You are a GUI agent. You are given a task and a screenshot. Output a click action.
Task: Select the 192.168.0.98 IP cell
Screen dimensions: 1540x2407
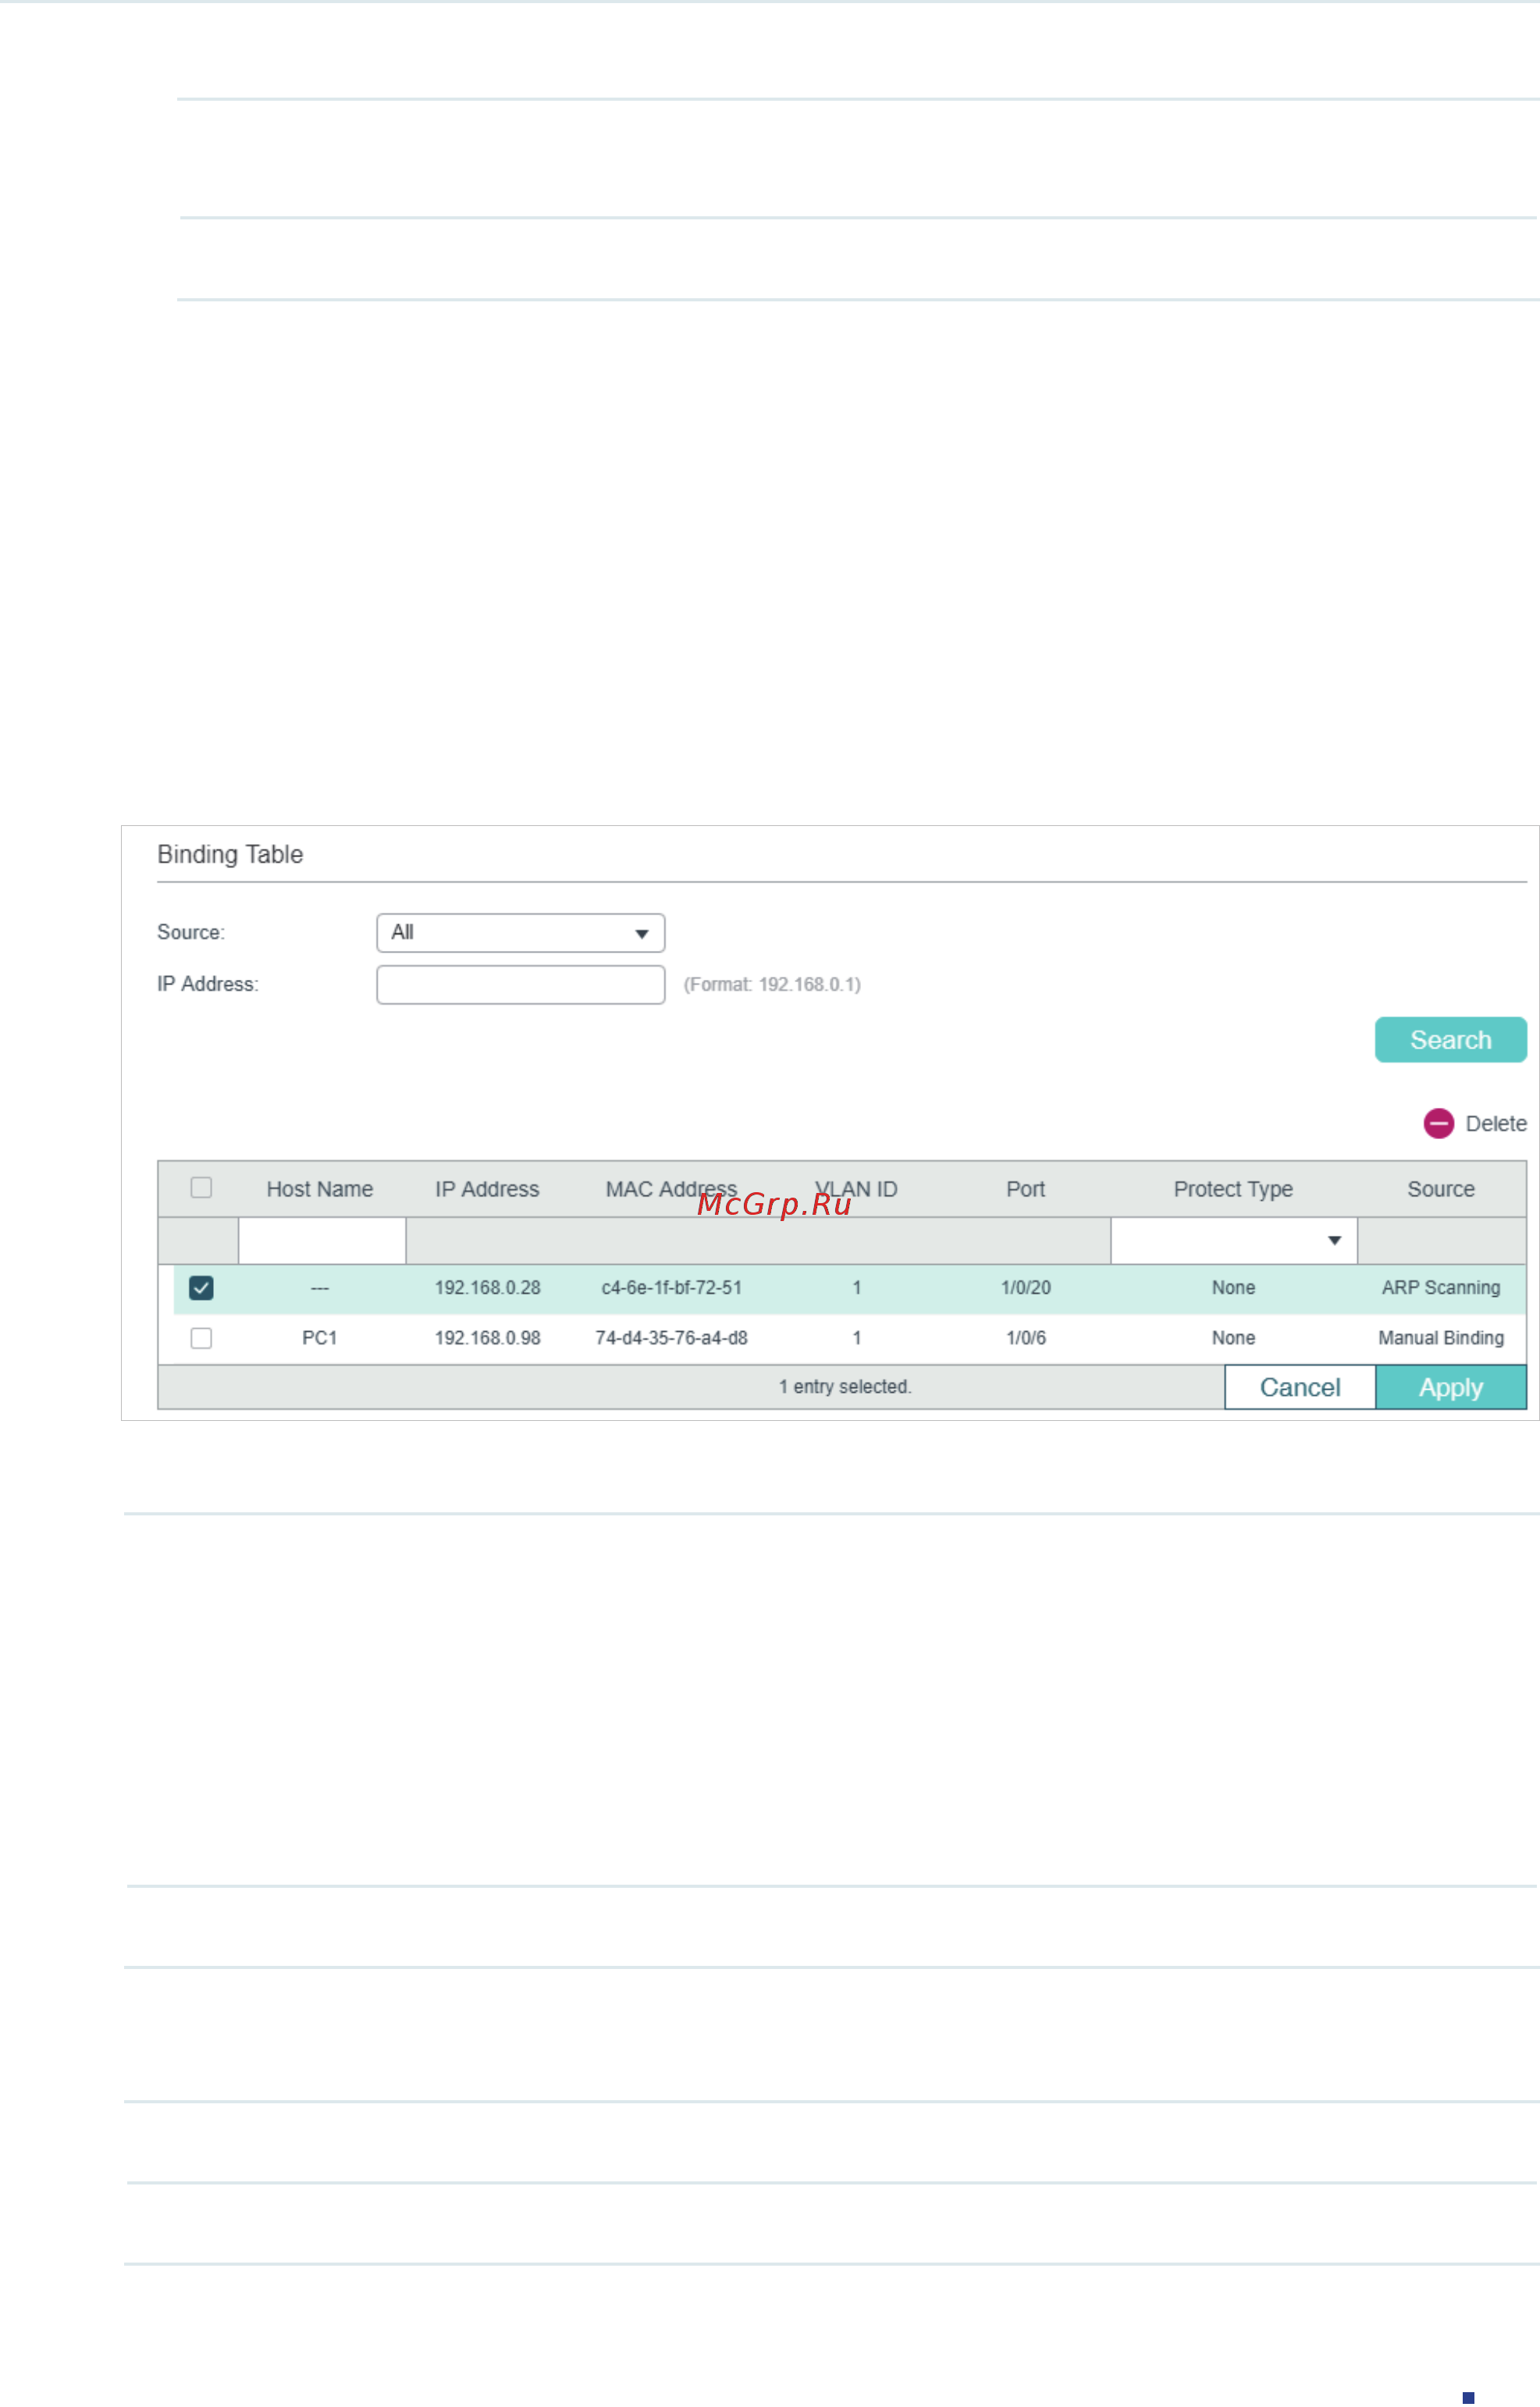click(487, 1337)
